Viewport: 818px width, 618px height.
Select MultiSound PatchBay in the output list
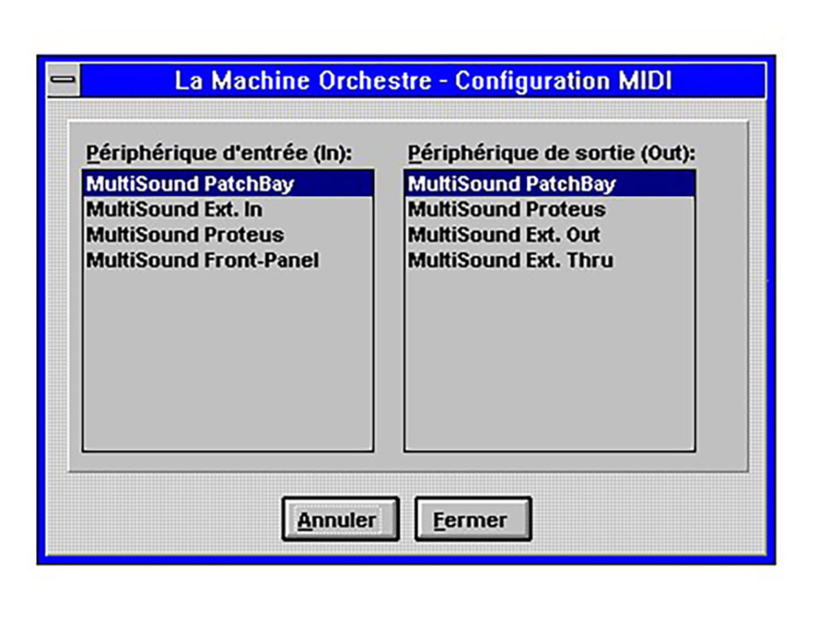(x=550, y=183)
